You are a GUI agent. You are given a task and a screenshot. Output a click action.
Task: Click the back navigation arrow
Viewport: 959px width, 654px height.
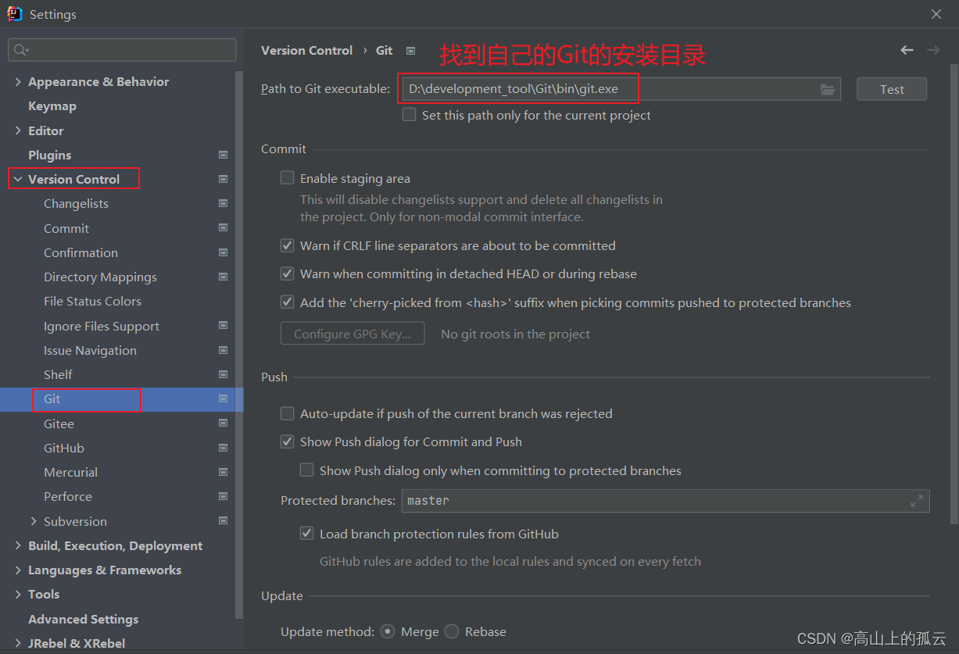(x=907, y=50)
